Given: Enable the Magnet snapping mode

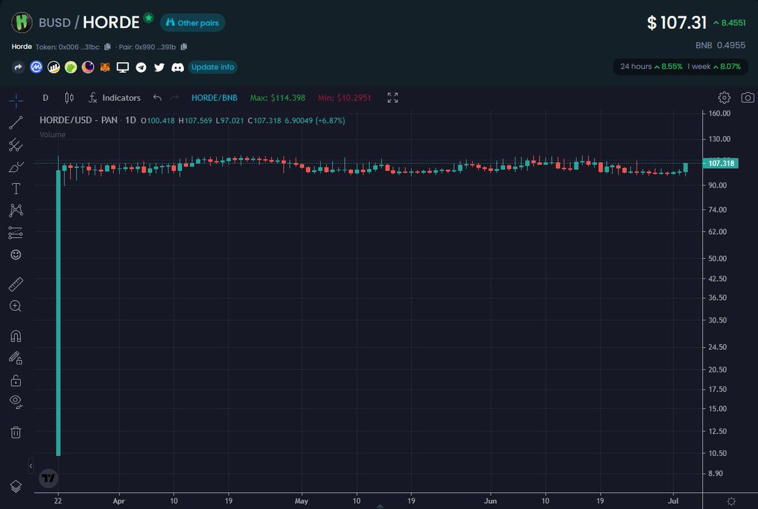Looking at the screenshot, I should pyautogui.click(x=15, y=335).
